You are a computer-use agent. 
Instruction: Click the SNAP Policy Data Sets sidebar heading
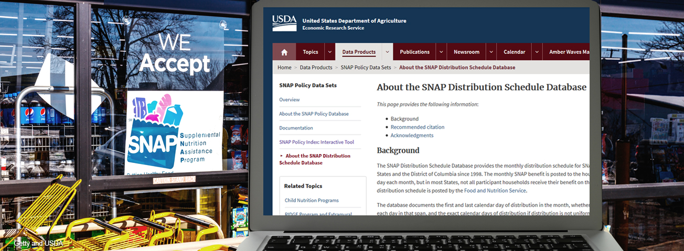click(308, 85)
